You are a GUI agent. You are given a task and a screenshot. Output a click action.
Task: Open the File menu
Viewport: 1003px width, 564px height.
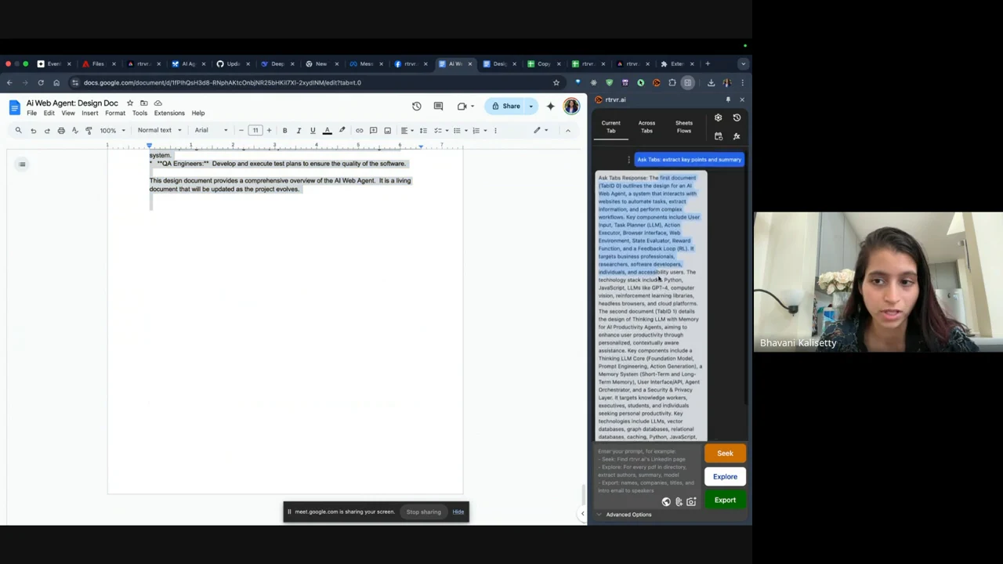coord(31,114)
